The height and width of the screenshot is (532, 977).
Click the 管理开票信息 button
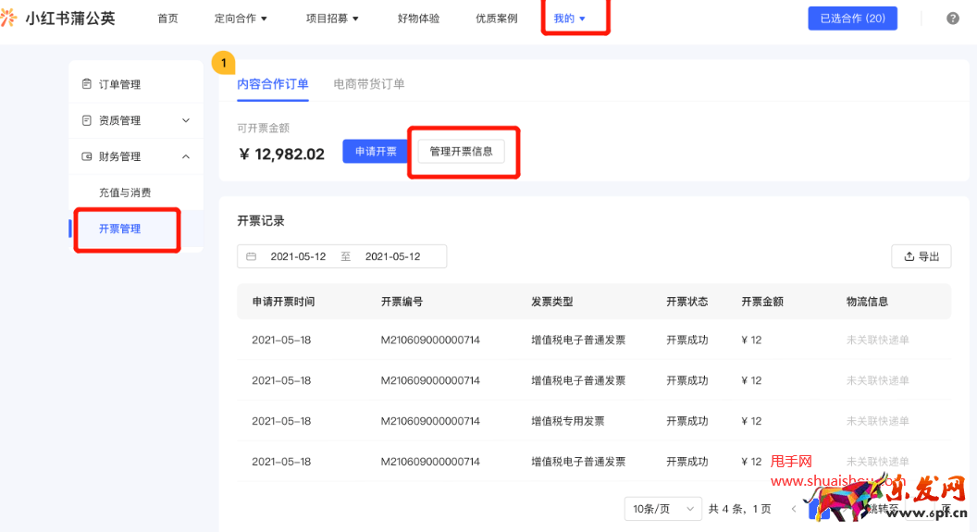461,152
